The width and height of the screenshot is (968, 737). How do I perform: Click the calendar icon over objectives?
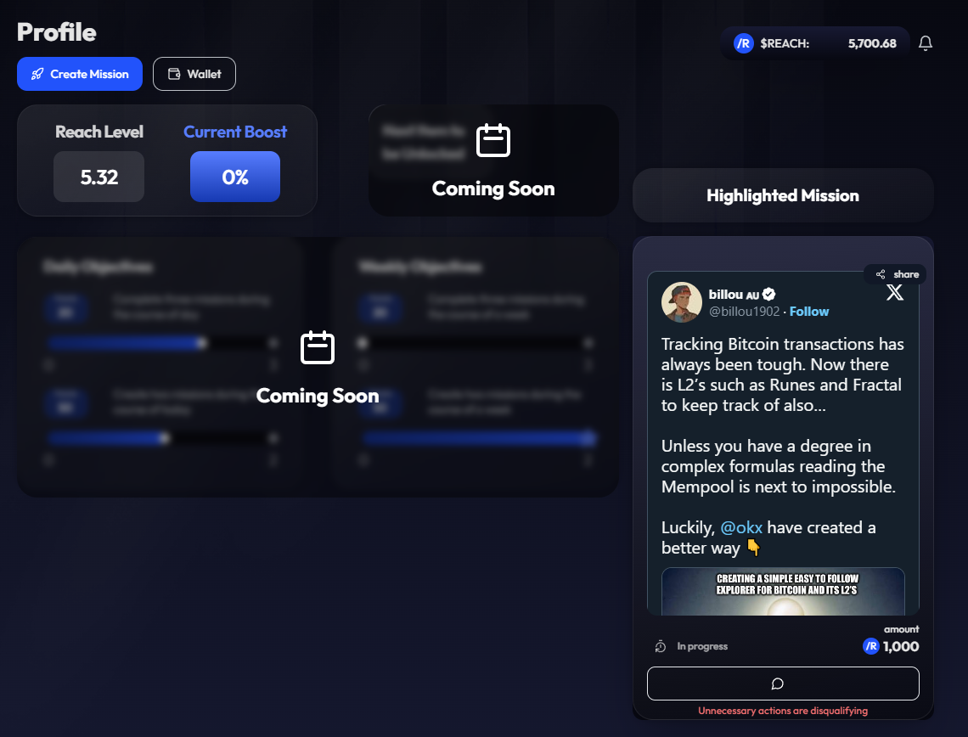coord(318,348)
